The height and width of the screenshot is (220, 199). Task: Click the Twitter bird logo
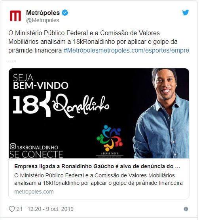[x=186, y=13]
